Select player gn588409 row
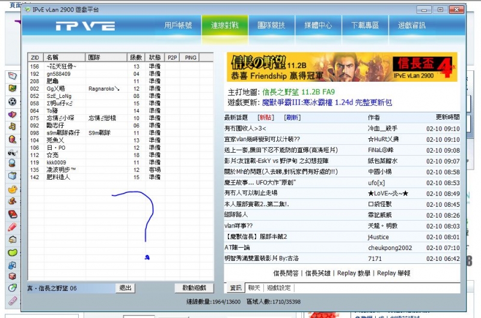This screenshot has height=318, width=481. coord(121,74)
